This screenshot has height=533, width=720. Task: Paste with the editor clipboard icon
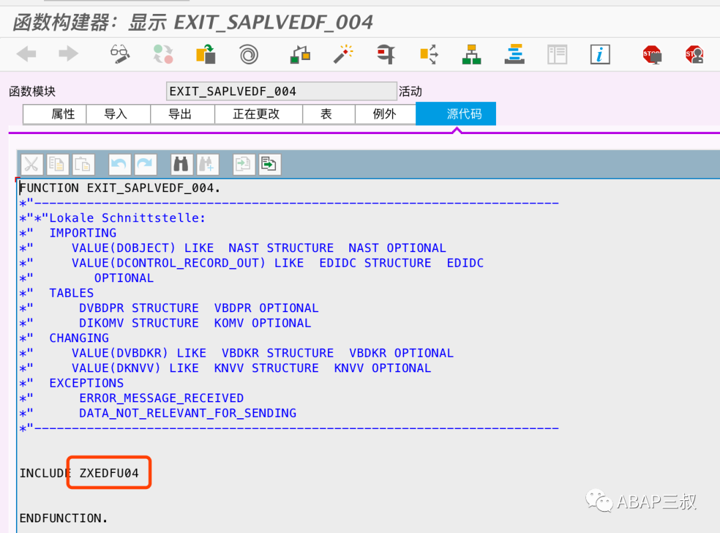click(x=83, y=164)
